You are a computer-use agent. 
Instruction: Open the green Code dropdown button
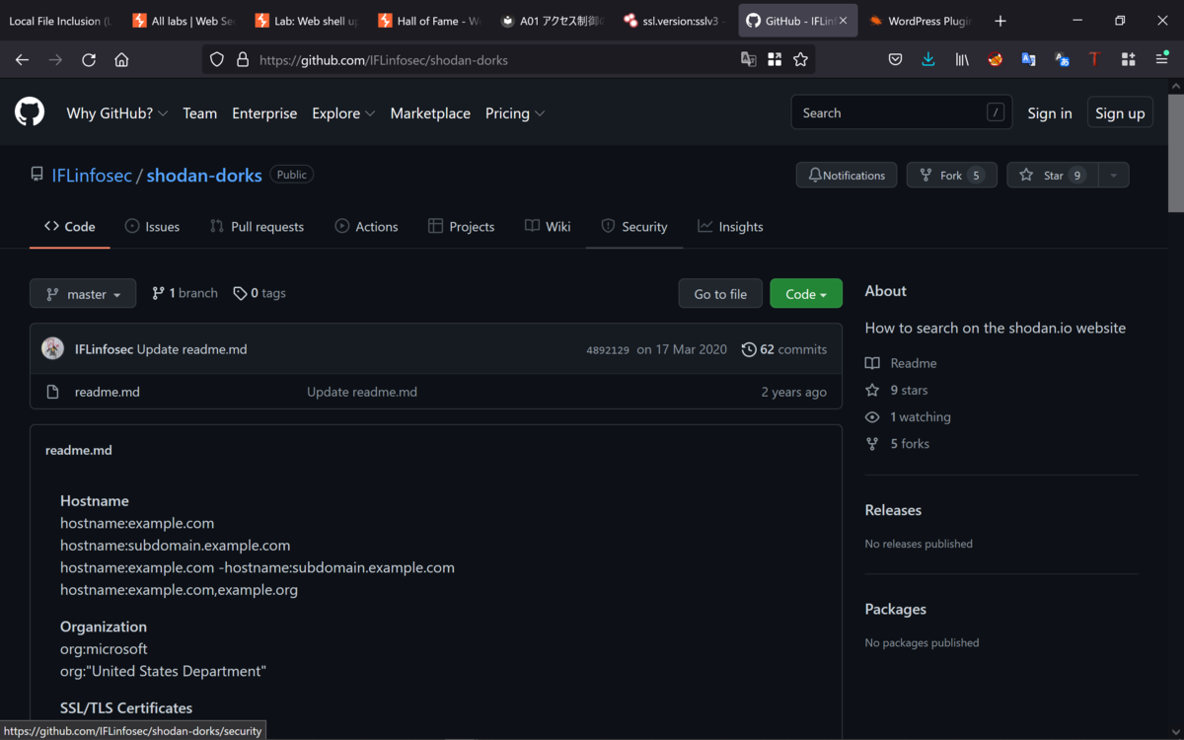tap(806, 293)
